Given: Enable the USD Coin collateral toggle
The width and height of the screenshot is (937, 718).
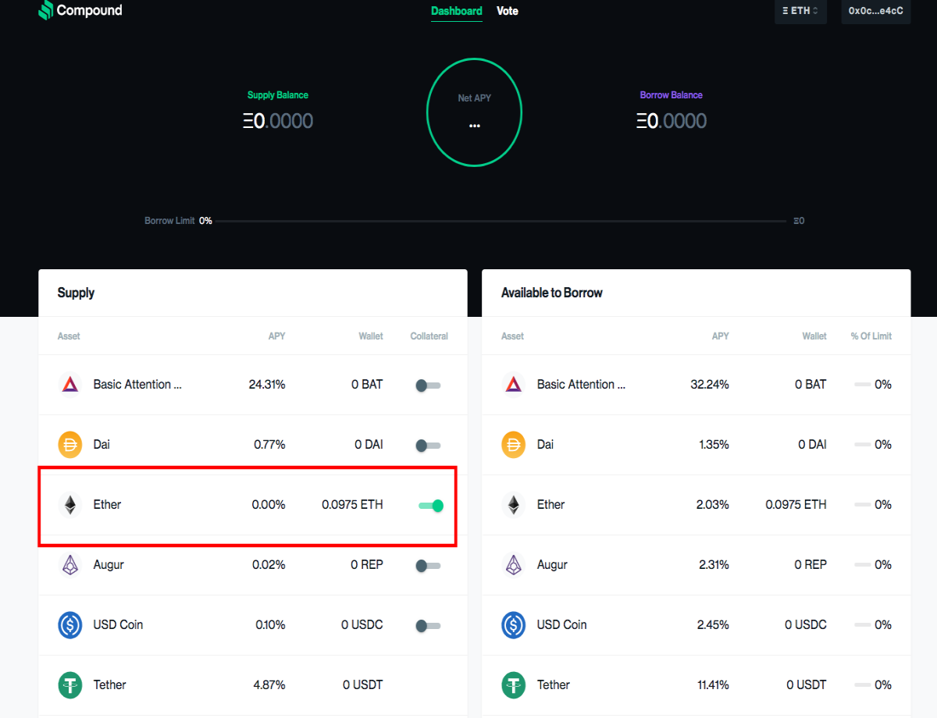Looking at the screenshot, I should (x=428, y=625).
